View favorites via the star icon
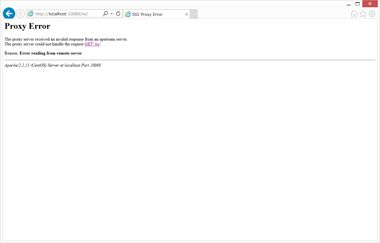Viewport: 380px width, 243px height. point(363,13)
